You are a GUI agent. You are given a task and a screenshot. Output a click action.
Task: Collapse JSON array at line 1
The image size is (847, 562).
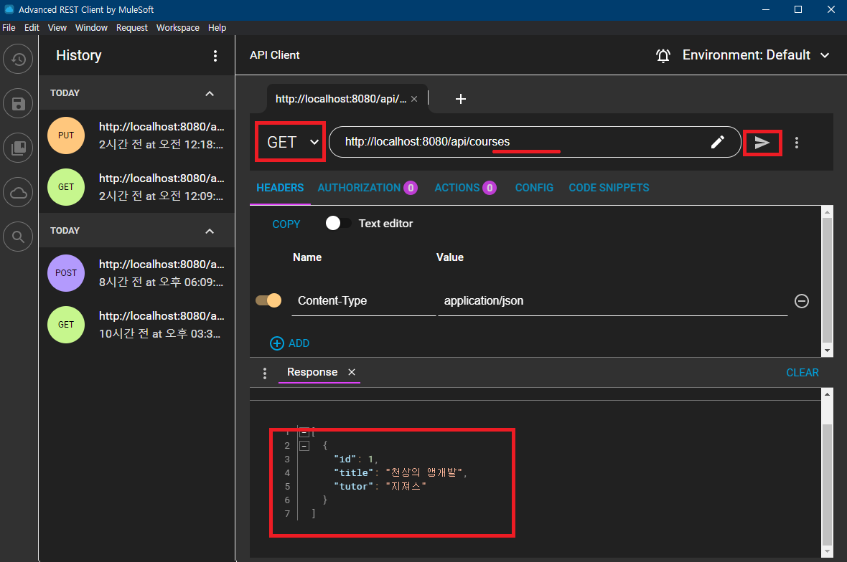(x=304, y=432)
